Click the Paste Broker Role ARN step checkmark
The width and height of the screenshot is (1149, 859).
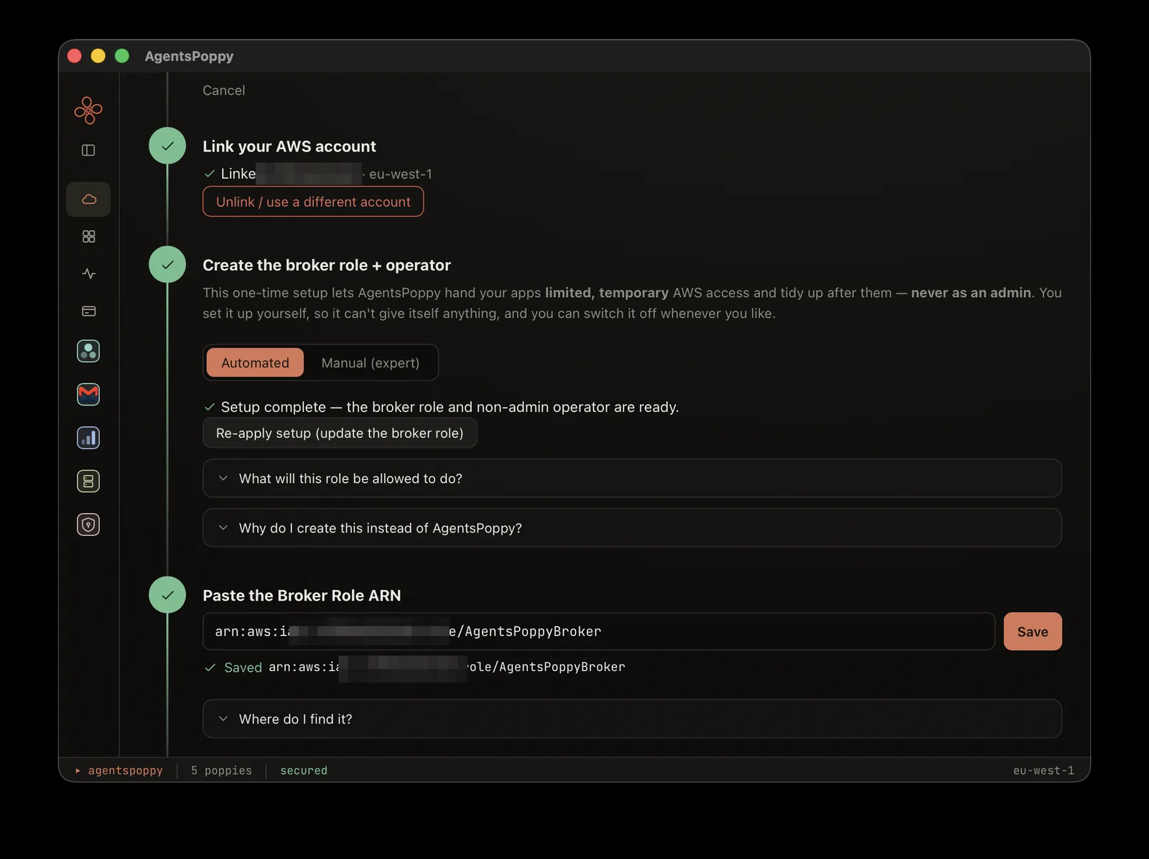[167, 595]
